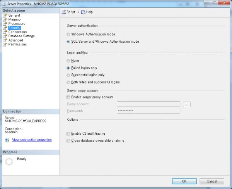The width and height of the screenshot is (232, 189).
Task: Switch to the Connections page
Action: [x=17, y=32]
